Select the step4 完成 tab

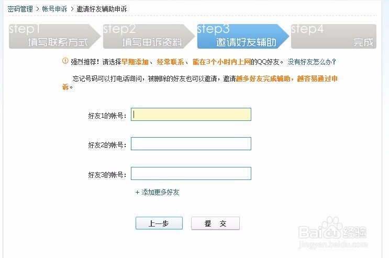click(x=334, y=36)
